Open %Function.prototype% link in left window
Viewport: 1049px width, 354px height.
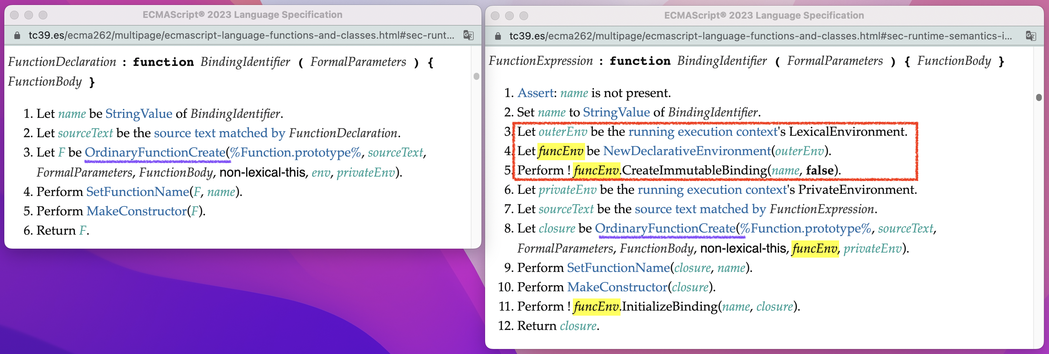296,152
